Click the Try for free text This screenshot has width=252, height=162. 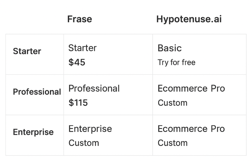(x=177, y=62)
